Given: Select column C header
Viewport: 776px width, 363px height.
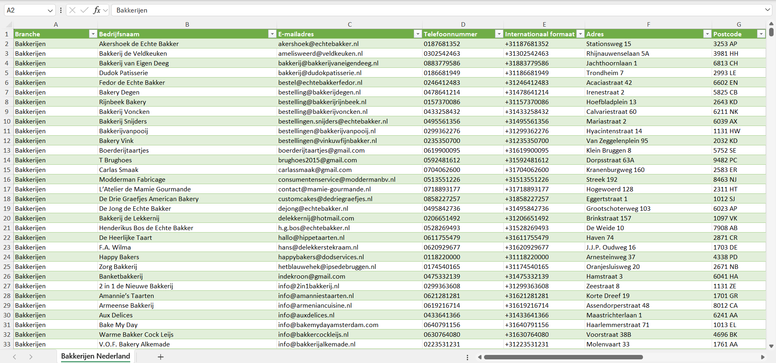Looking at the screenshot, I should pyautogui.click(x=349, y=25).
